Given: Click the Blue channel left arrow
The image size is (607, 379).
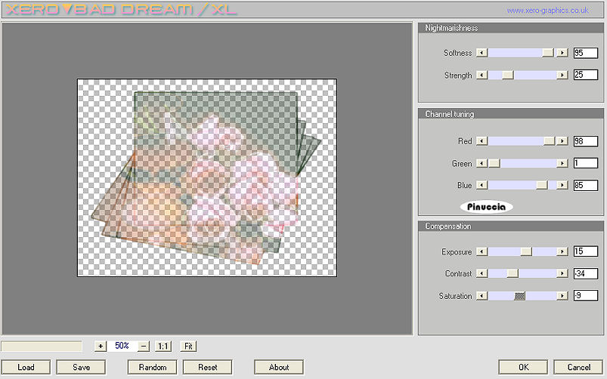Looking at the screenshot, I should pyautogui.click(x=482, y=185).
